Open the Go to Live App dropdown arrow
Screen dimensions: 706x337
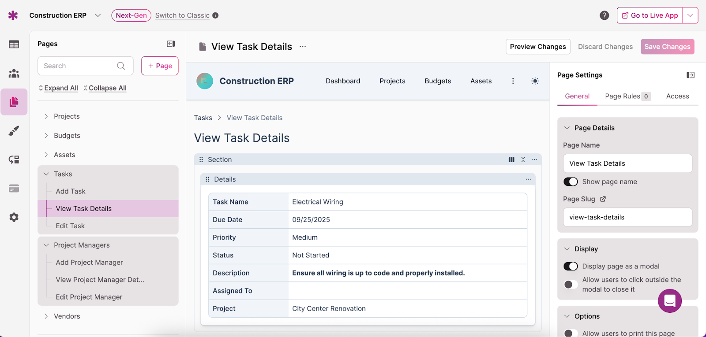(x=690, y=15)
